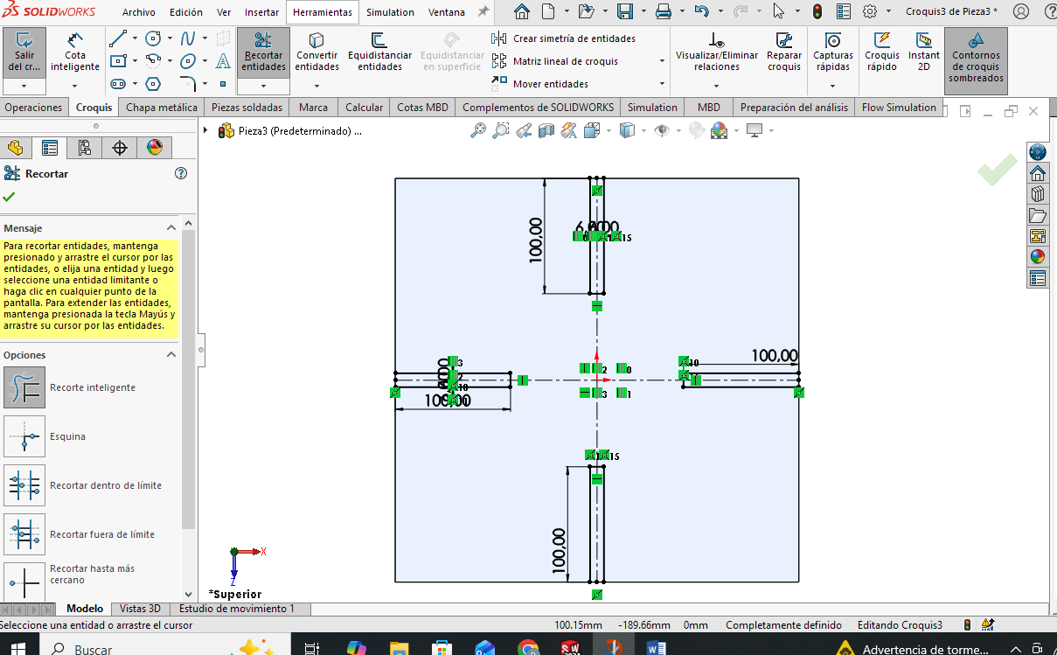Click Zoom to Fit view icon
This screenshot has height=655, width=1057.
coord(478,130)
